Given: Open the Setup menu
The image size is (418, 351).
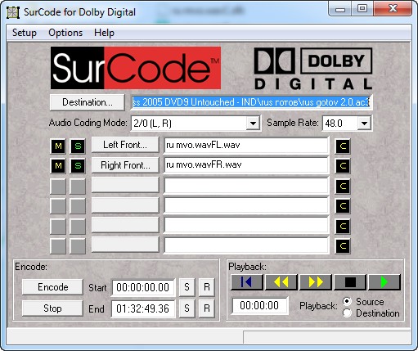Looking at the screenshot, I should click(25, 33).
